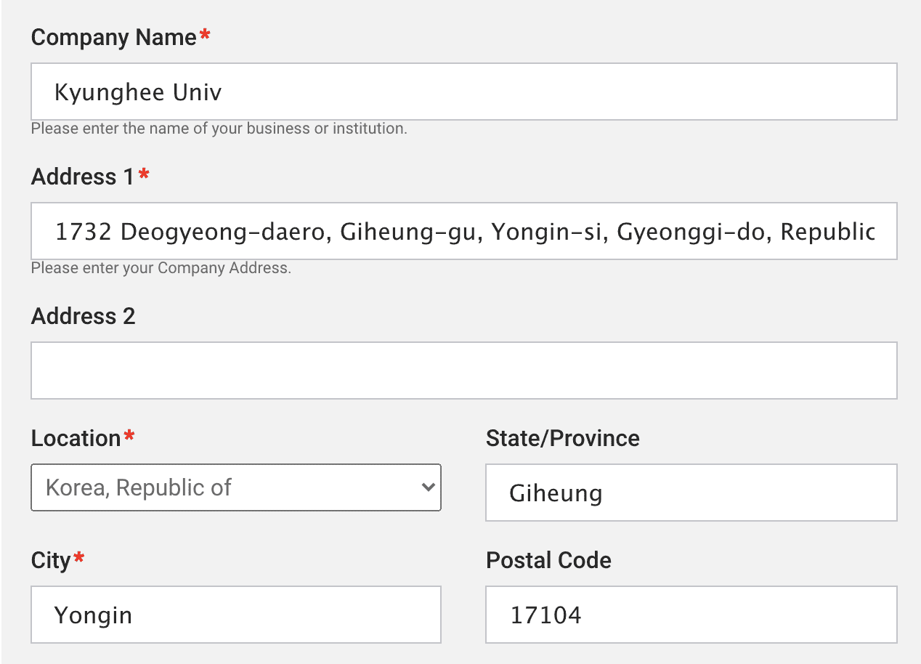Click the Location field label
921x664 pixels.
[x=76, y=439]
